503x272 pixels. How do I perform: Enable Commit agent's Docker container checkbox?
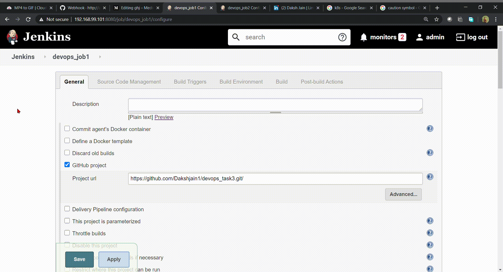click(x=67, y=129)
